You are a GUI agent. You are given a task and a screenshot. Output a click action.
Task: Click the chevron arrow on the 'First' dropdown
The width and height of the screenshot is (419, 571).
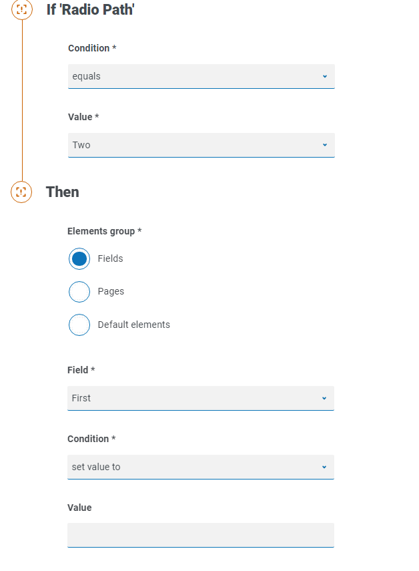pyautogui.click(x=324, y=398)
